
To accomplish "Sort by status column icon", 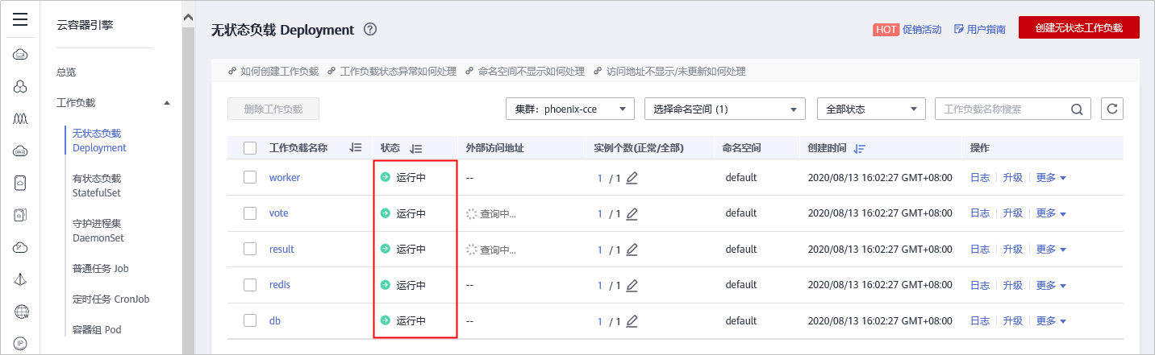I will coord(416,148).
